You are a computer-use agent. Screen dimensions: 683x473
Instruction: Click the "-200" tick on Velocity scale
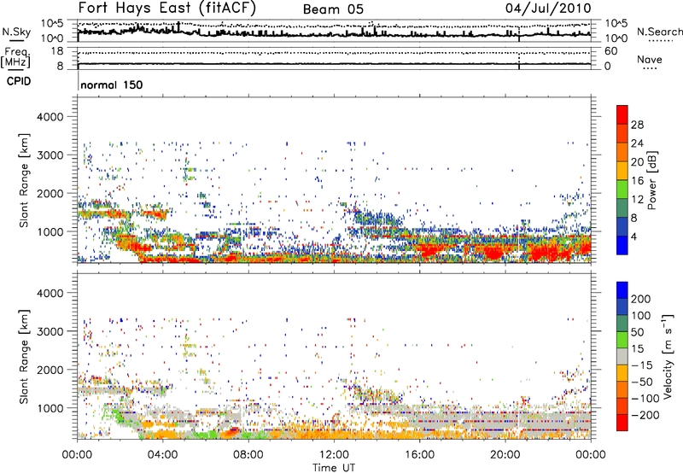(645, 415)
